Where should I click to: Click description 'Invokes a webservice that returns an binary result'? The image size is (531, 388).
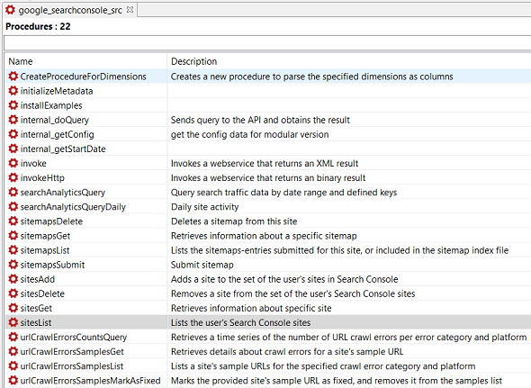268,178
